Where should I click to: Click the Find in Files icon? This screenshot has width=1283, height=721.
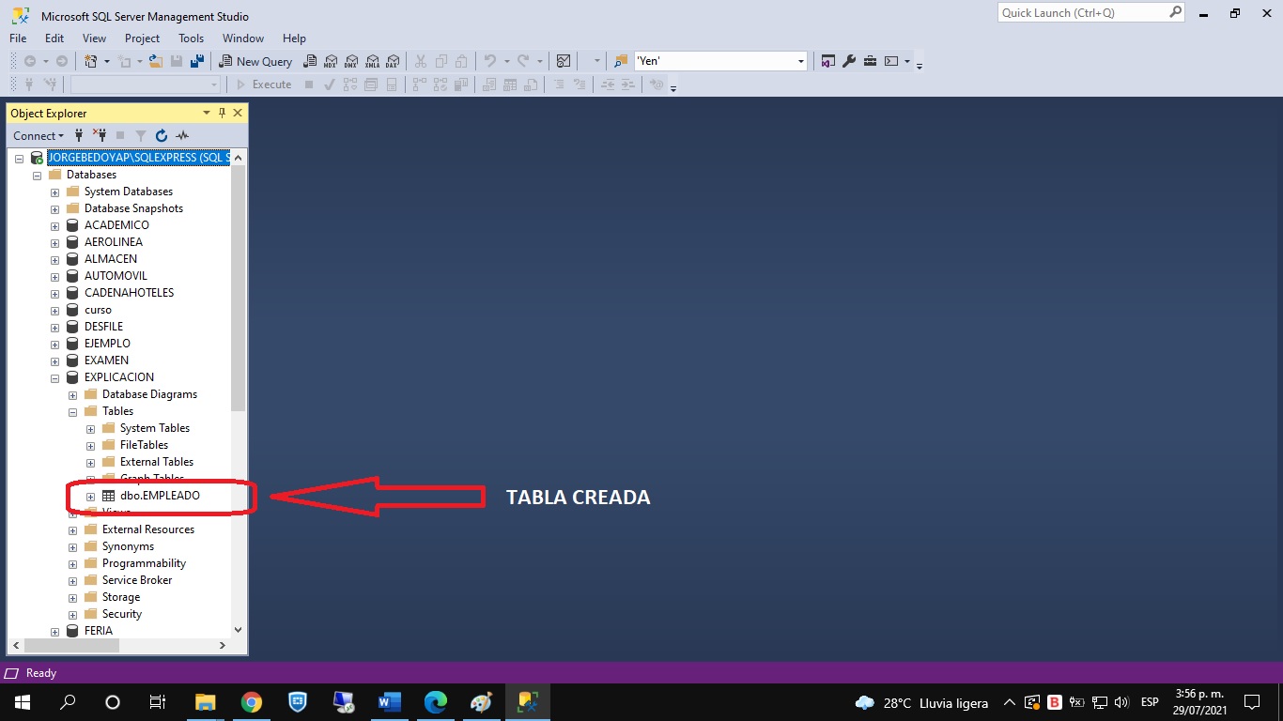[621, 61]
